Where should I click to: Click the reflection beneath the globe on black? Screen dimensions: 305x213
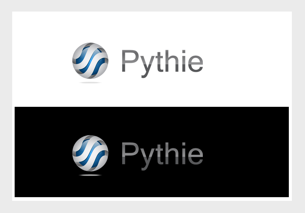tap(90, 175)
